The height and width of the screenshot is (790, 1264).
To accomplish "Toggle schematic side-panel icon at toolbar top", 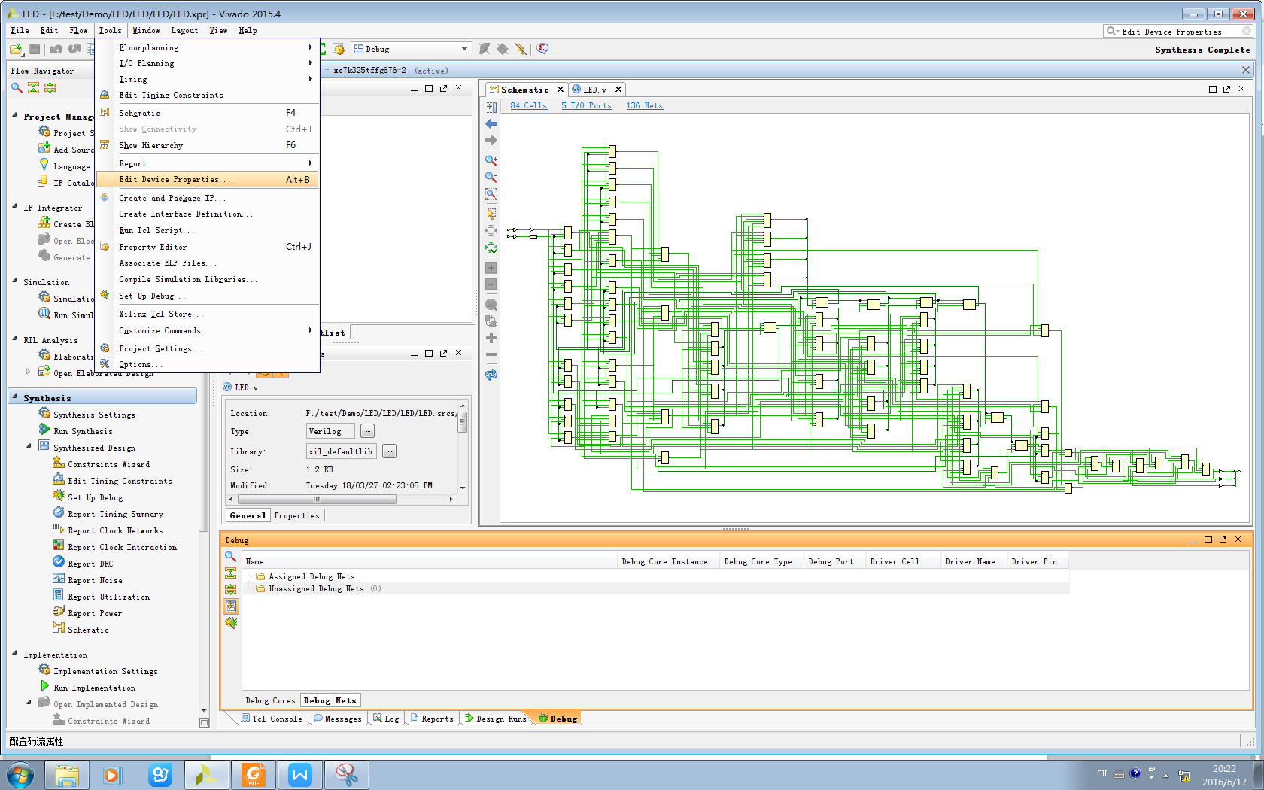I will tap(491, 107).
